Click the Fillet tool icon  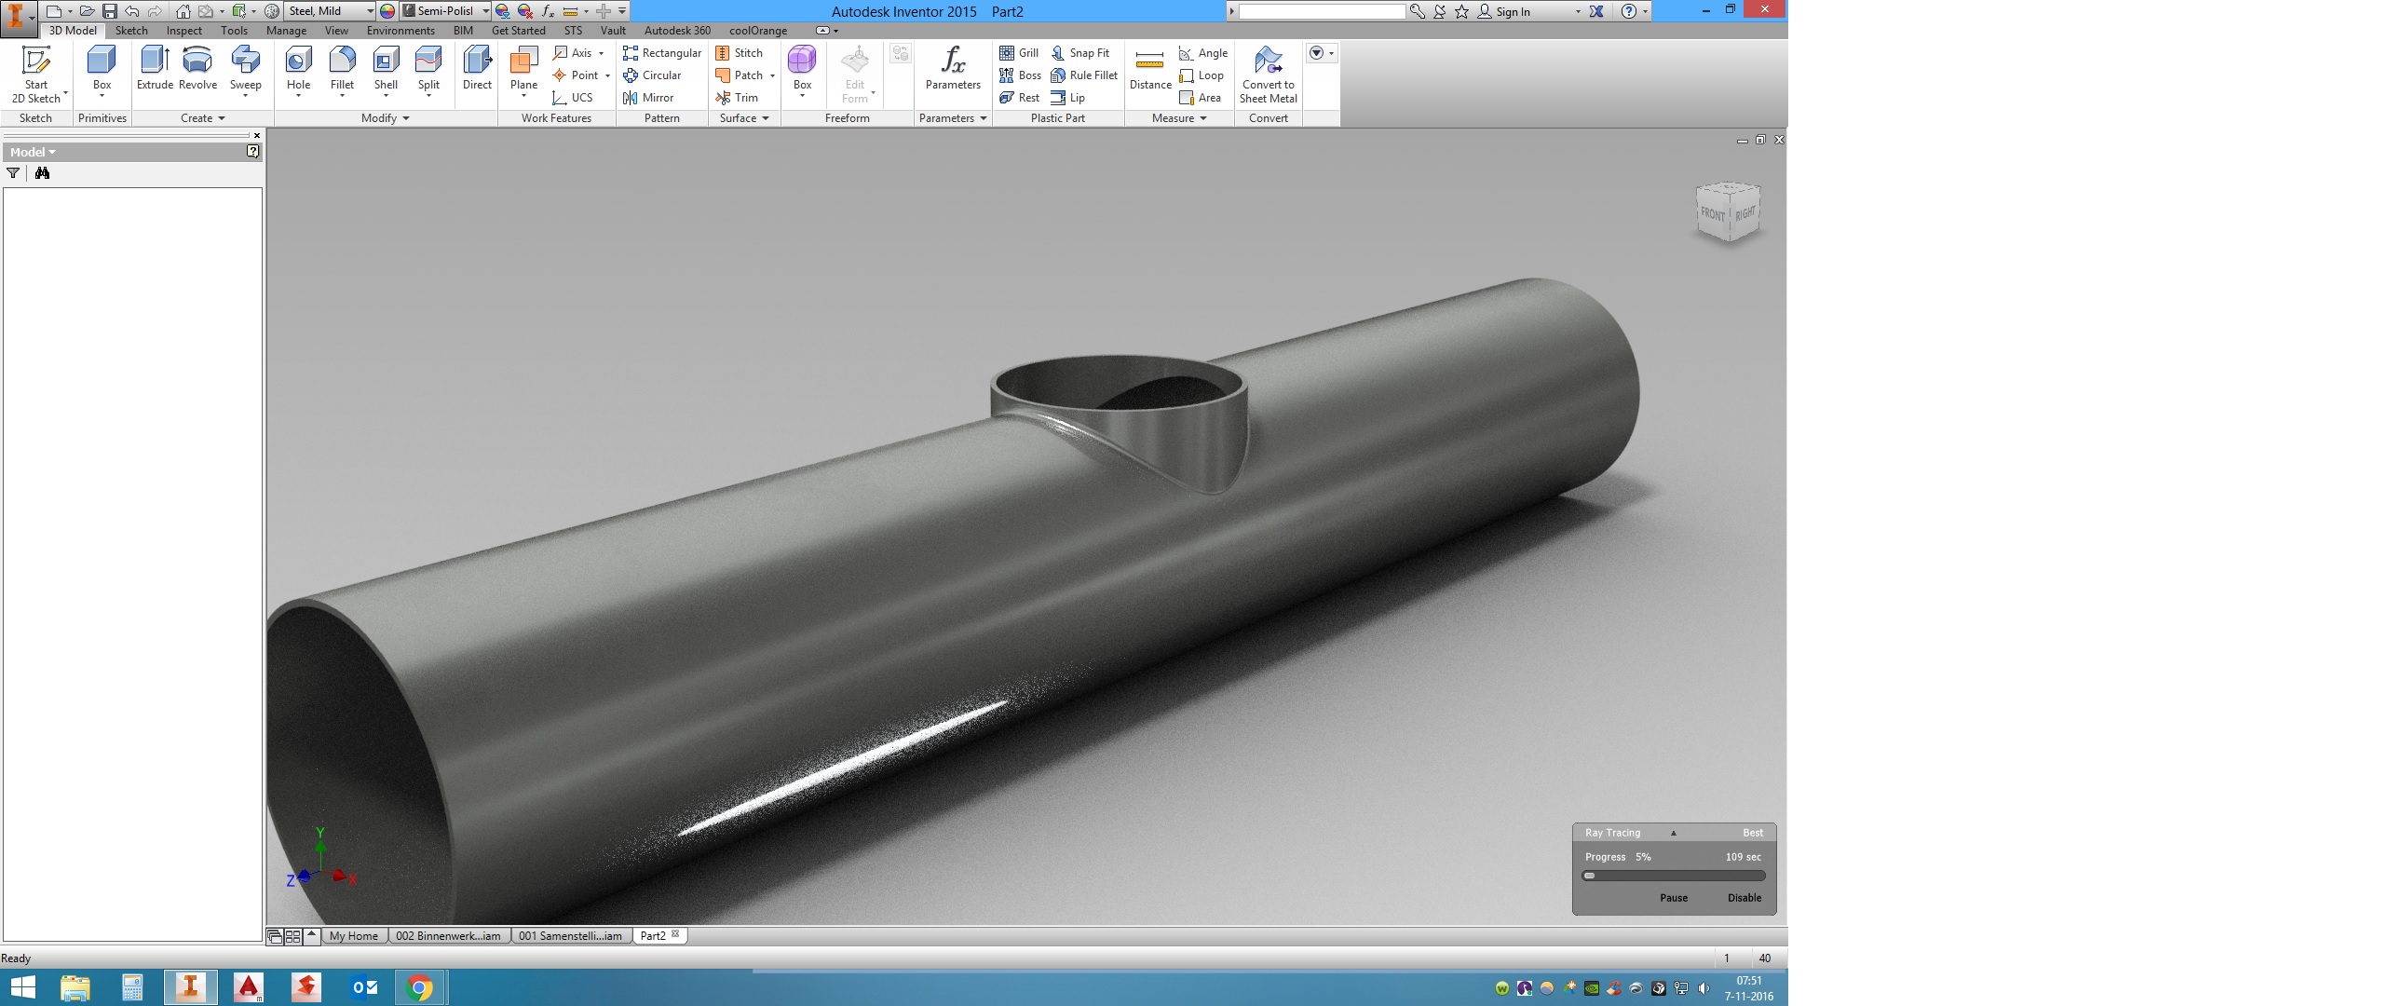pyautogui.click(x=343, y=61)
